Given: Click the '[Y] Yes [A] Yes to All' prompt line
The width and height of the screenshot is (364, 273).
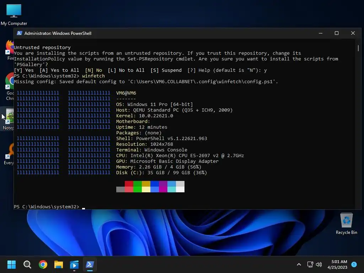Looking at the screenshot, I should (x=140, y=70).
